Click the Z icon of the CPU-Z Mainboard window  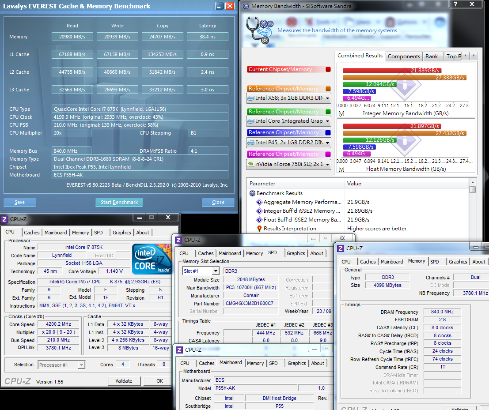coord(179,350)
